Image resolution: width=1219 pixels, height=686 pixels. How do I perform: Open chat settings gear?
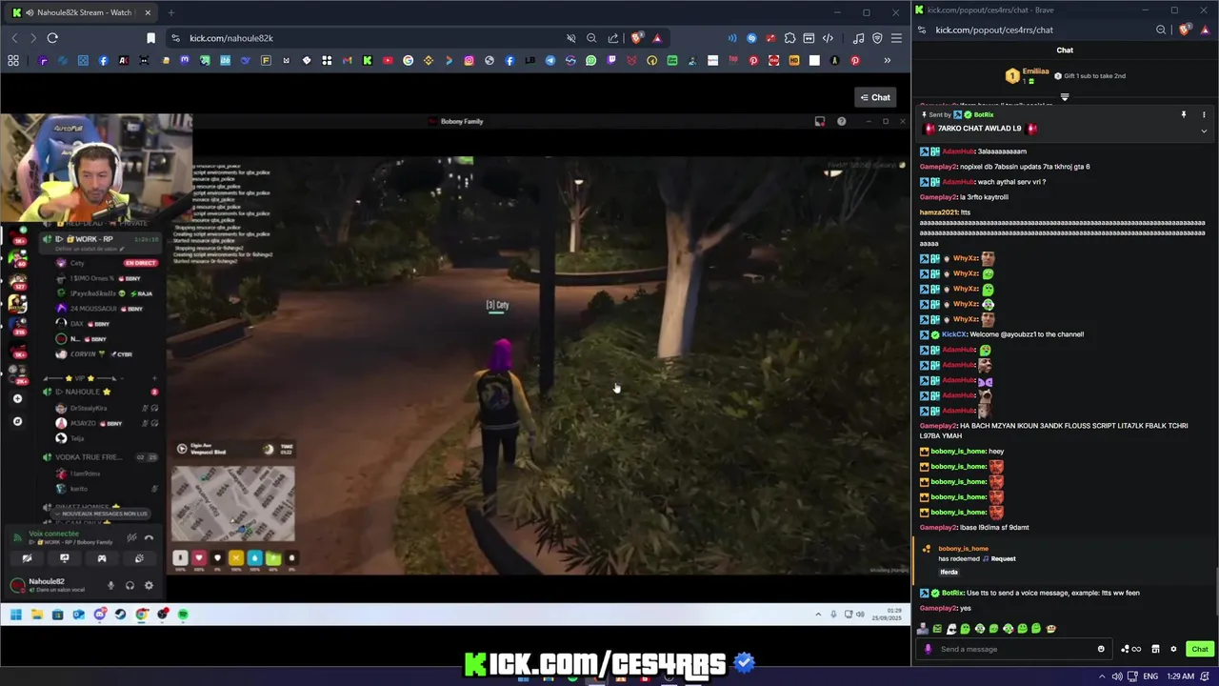point(1173,649)
